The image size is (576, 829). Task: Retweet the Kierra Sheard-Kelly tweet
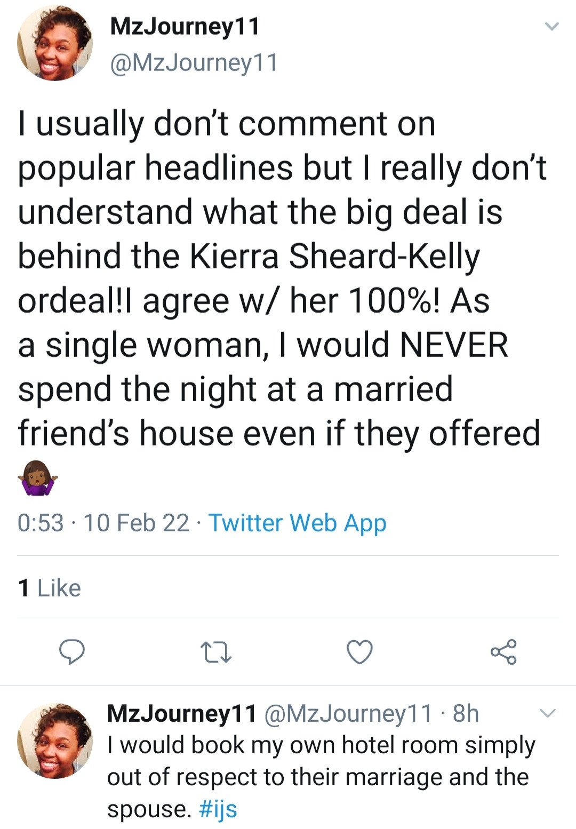point(215,652)
